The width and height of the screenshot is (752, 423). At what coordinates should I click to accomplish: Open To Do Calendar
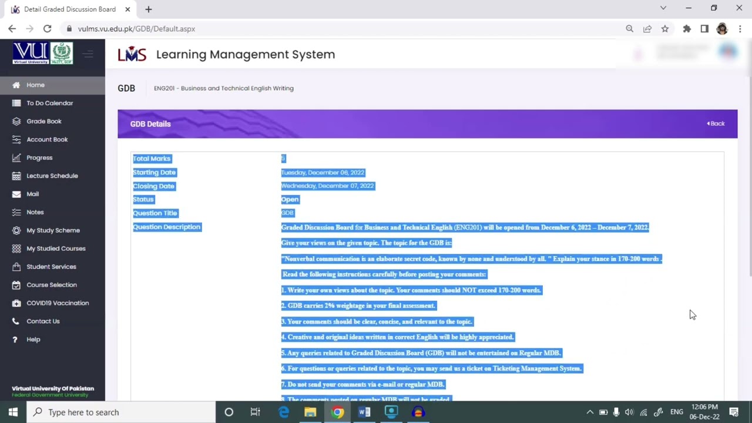49,103
